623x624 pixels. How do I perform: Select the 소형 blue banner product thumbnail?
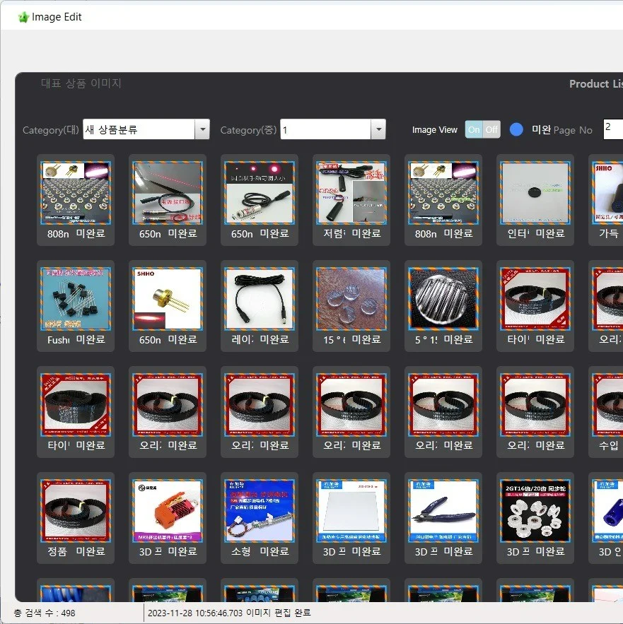[x=260, y=511]
